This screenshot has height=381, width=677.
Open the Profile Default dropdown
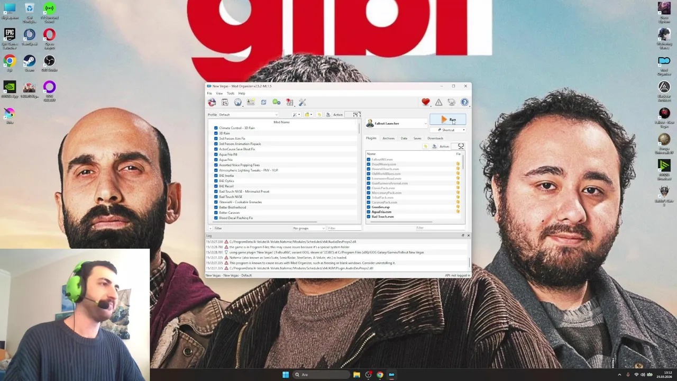pos(248,115)
